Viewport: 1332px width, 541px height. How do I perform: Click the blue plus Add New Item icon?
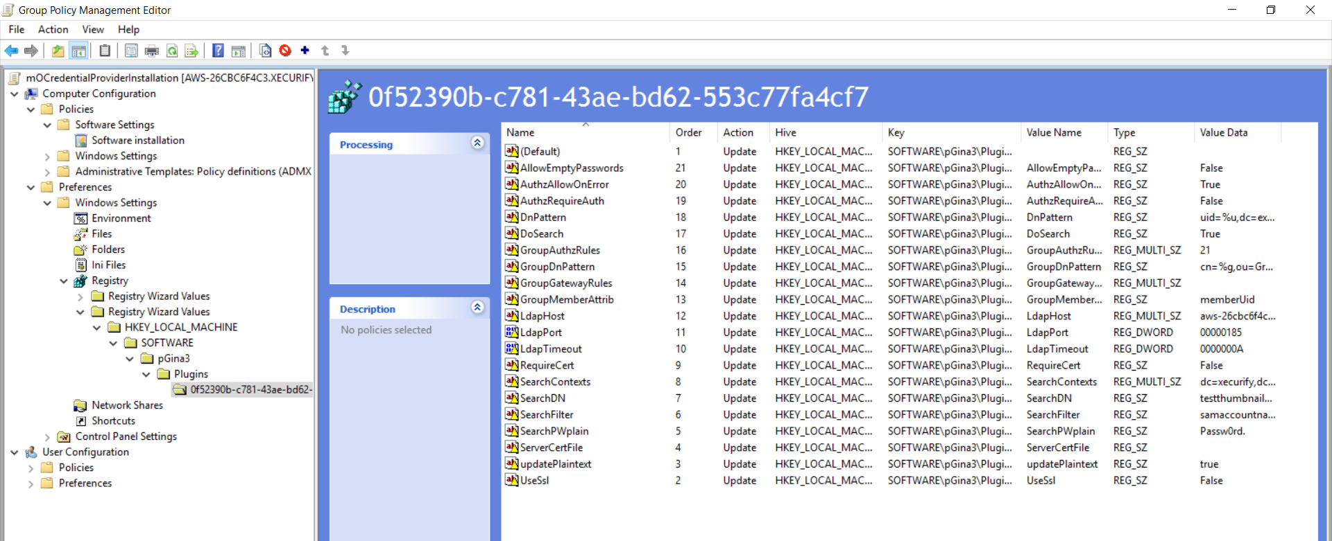coord(305,50)
